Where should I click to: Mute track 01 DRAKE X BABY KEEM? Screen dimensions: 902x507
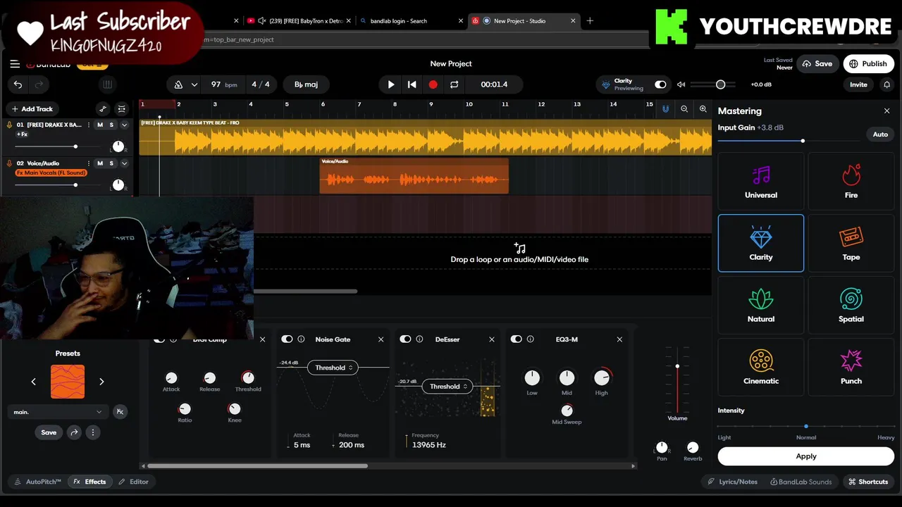point(100,125)
